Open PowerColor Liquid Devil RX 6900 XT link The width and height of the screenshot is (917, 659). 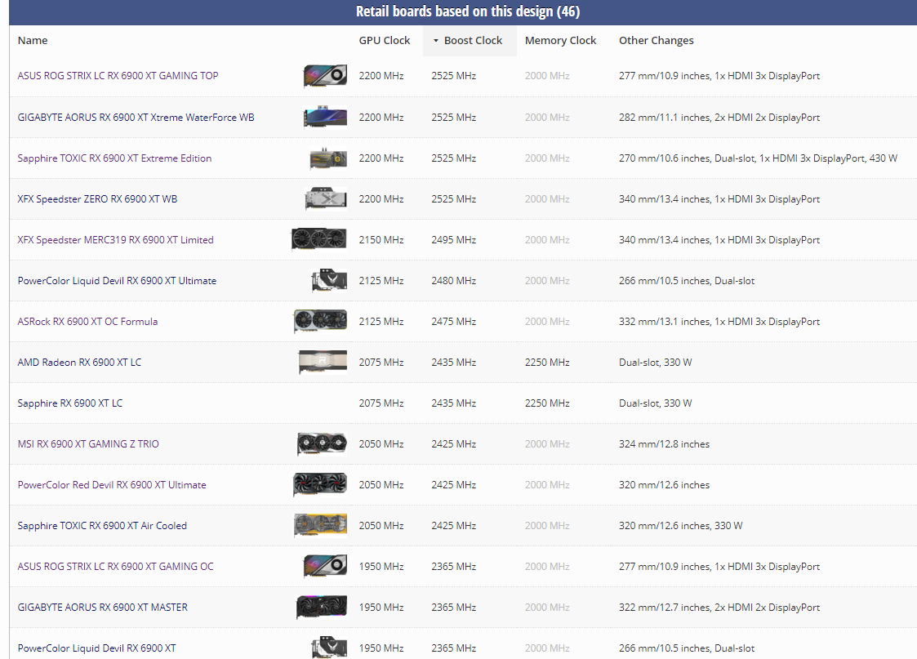click(96, 648)
